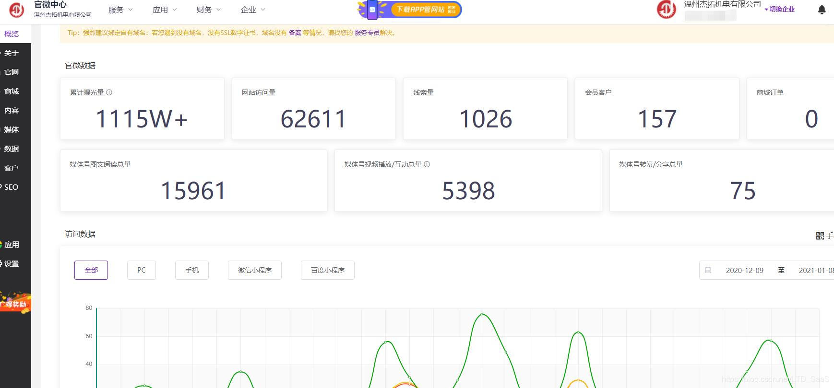Expand the 服务 dropdown menu
Image resolution: width=834 pixels, height=388 pixels.
tap(120, 10)
